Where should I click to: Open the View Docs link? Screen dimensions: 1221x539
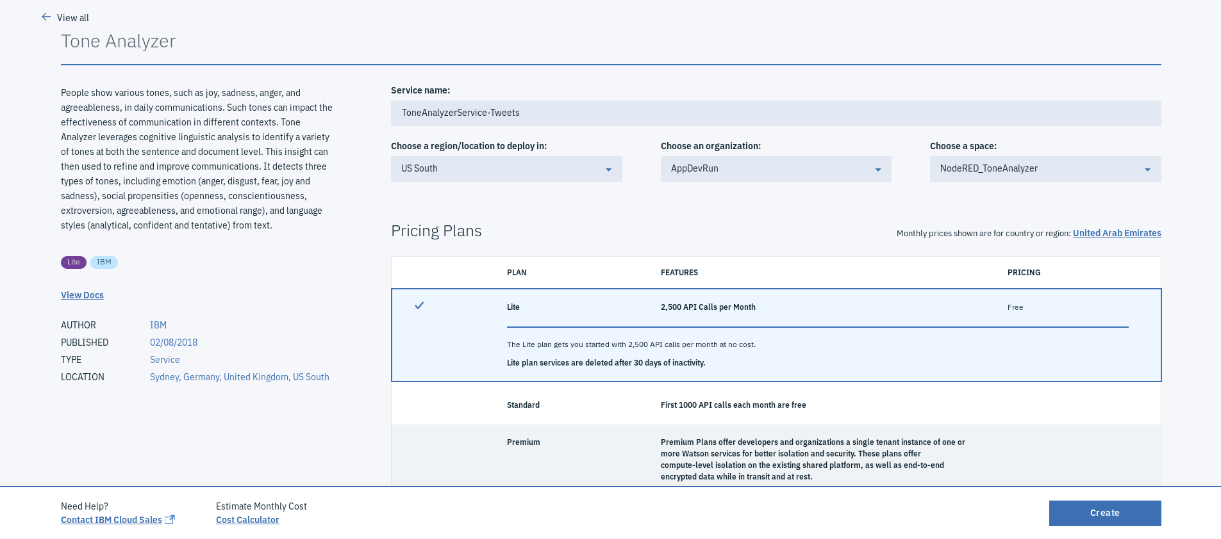point(82,295)
